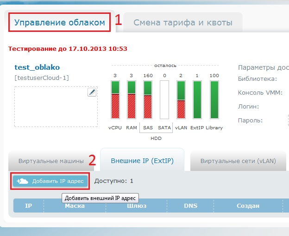Select the Внешние IP (ExtIP) tab
Image resolution: width=289 pixels, height=236 pixels.
(142, 161)
